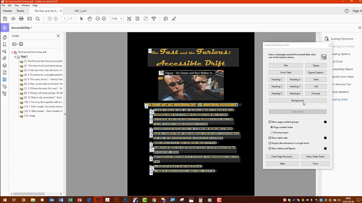Screen dimensions: 362x203
Task: Open the Window menu
Action: (26, 5)
